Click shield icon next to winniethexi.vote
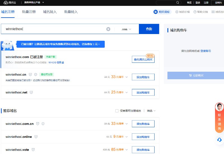 33,150
